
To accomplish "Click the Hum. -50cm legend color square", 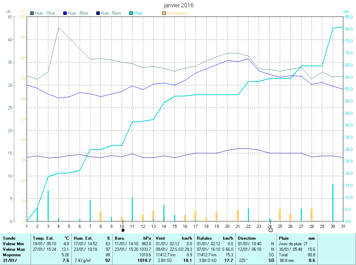I will click(98, 13).
